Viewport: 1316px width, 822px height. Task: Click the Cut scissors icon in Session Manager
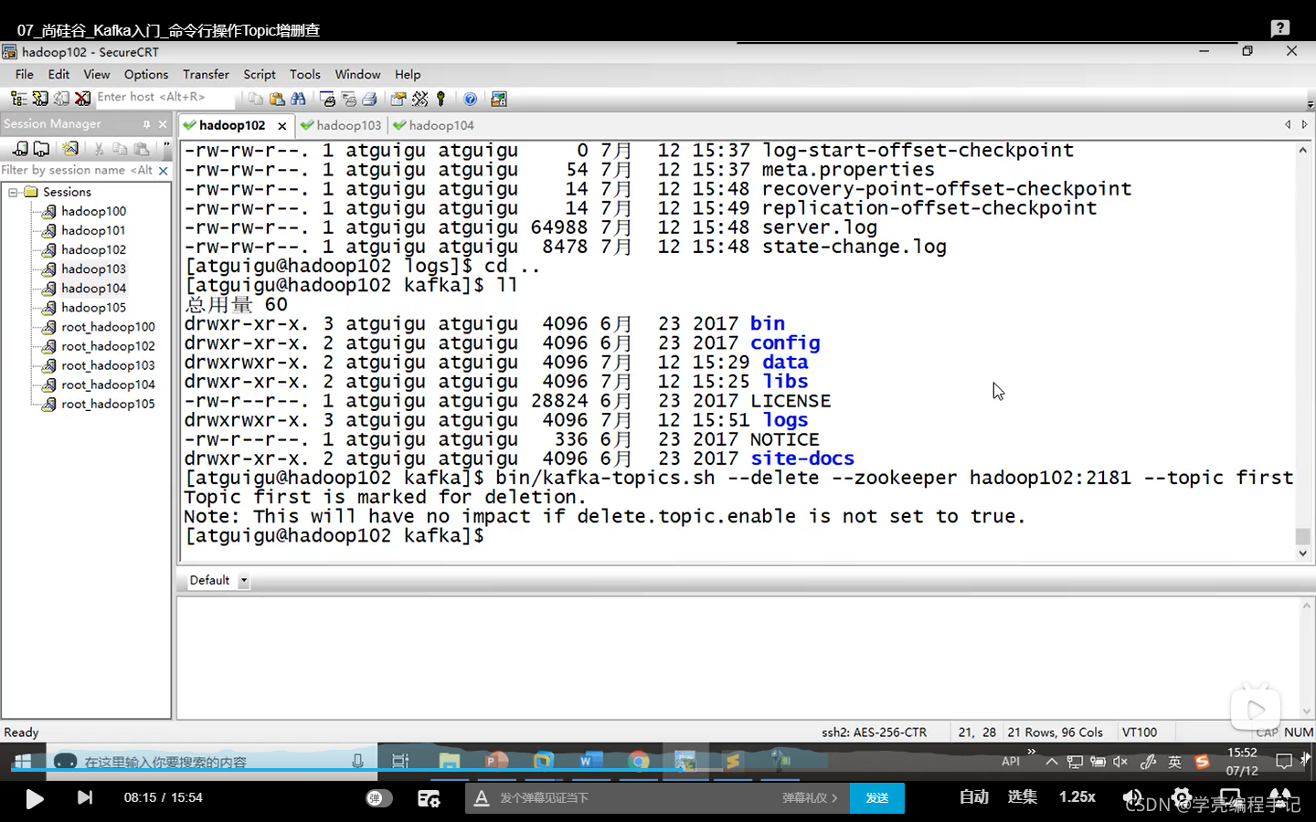(99, 148)
